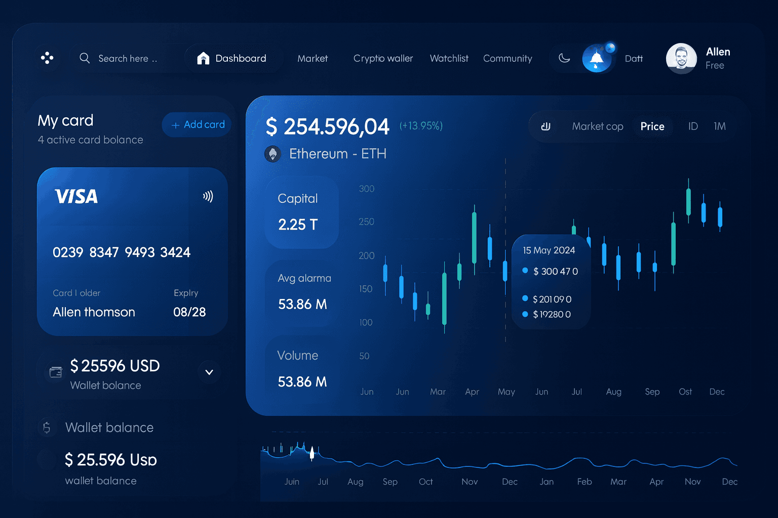Click the Add card button
Viewport: 778px width, 518px height.
tap(197, 124)
